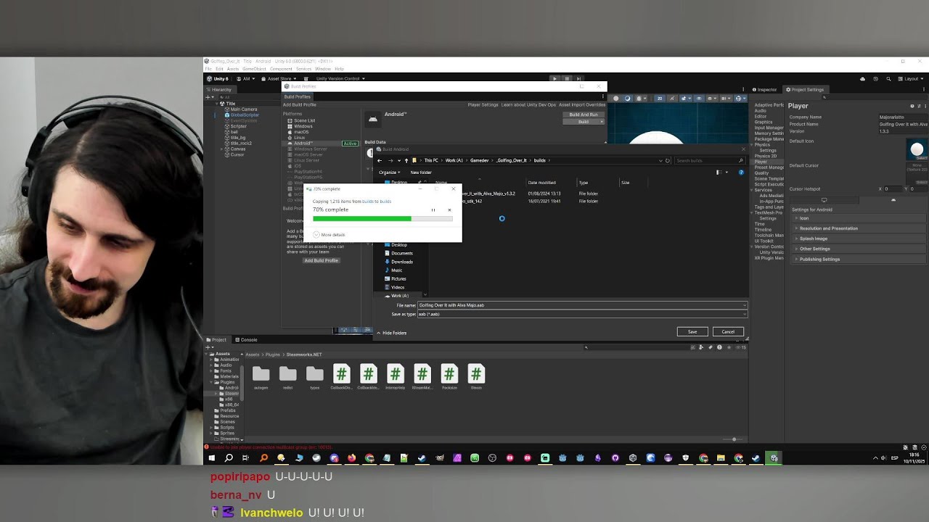Open the GameObject menu
Screen dimensions: 929x522
point(254,69)
